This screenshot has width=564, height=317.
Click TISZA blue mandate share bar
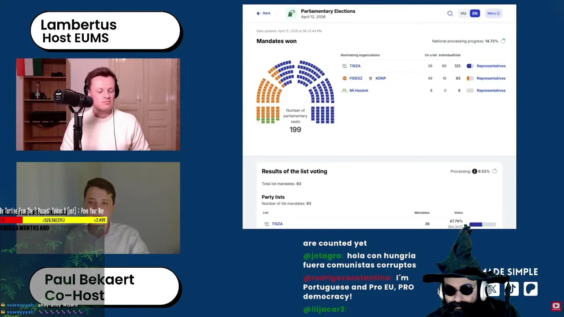point(470,66)
